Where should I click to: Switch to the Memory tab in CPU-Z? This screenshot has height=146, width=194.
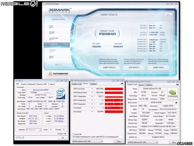click(39, 84)
